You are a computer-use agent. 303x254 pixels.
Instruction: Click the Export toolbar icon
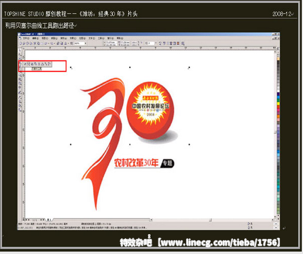click(x=61, y=44)
